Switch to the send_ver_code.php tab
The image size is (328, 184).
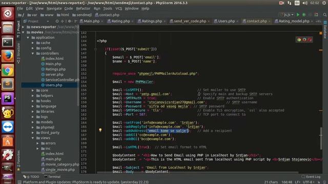[x=190, y=21]
